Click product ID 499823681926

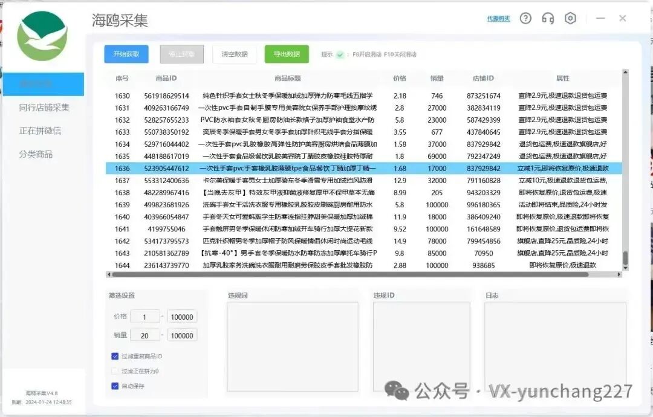(166, 205)
